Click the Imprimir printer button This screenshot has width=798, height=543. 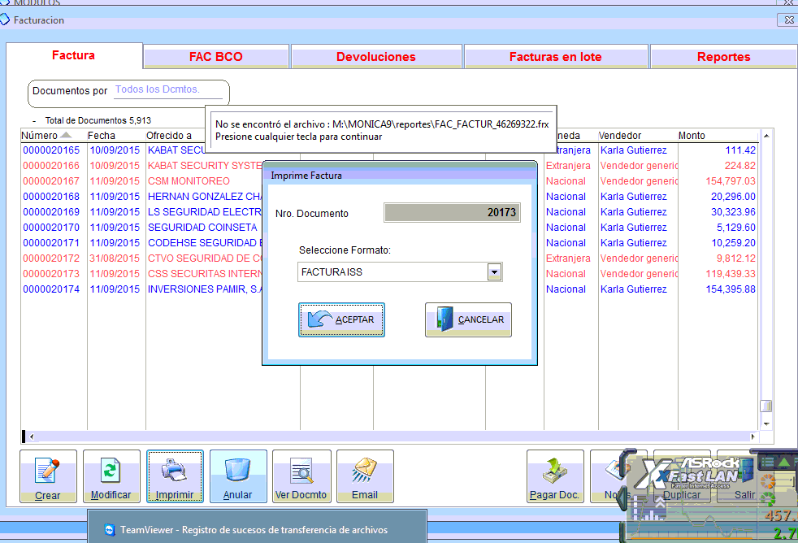coord(175,476)
